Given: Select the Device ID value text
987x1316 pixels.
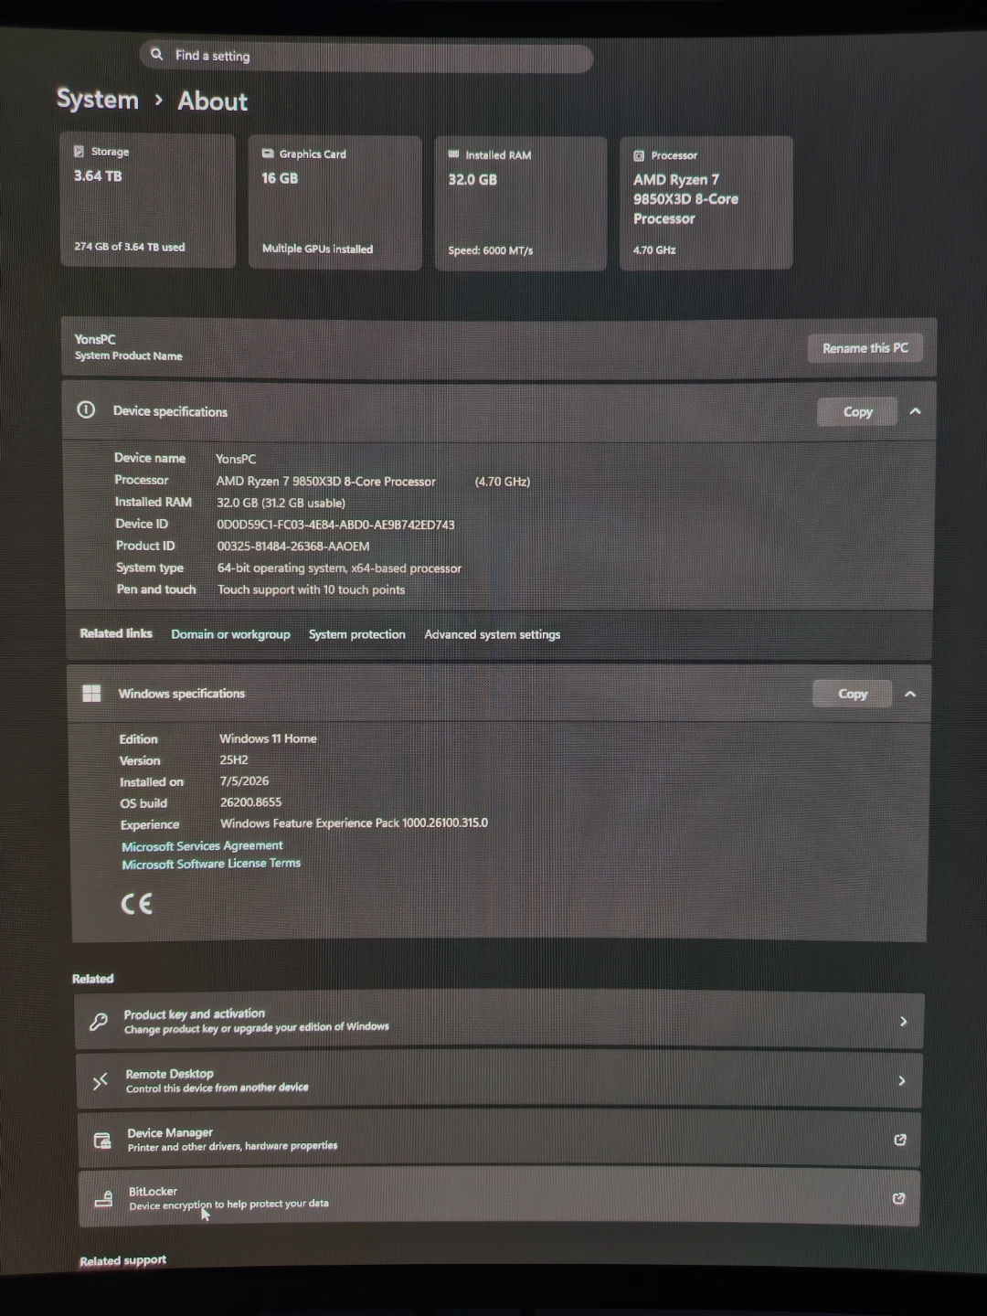Looking at the screenshot, I should click(x=335, y=525).
